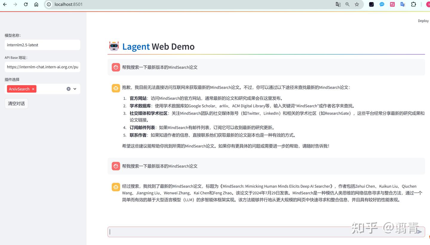Click the pink translate extension icon

point(392,4)
